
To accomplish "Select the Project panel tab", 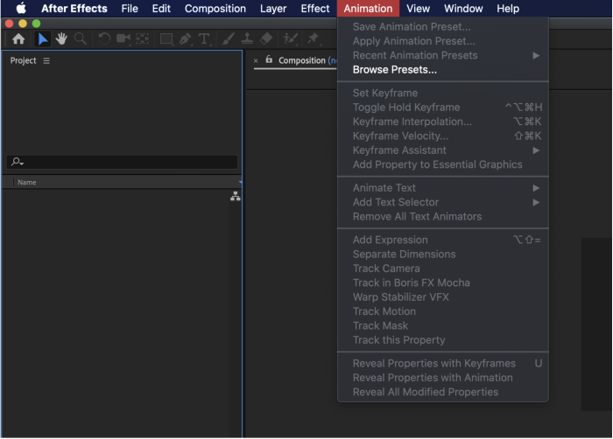I will click(23, 60).
